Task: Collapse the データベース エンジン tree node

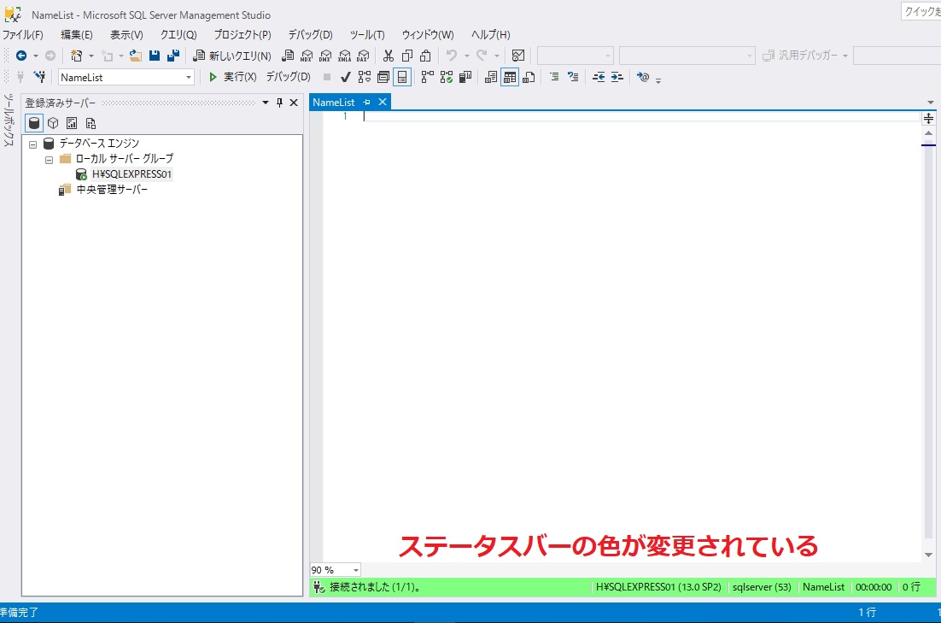Action: [x=33, y=144]
